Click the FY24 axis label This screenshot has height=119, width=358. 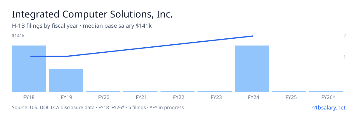[252, 97]
